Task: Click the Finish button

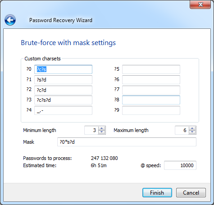Action: tap(157, 193)
